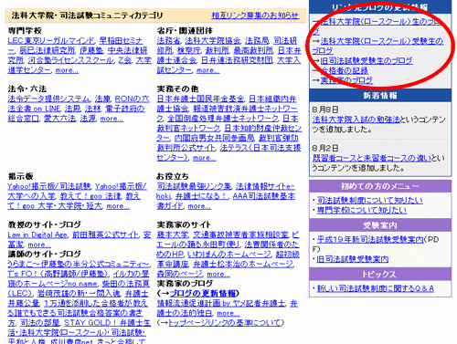Open 内閣府男女共同参画局 link
The height and width of the screenshot is (344, 457).
click(214, 138)
